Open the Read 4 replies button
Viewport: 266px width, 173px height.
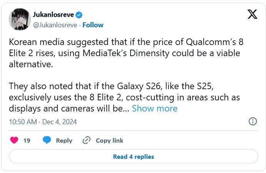(133, 156)
